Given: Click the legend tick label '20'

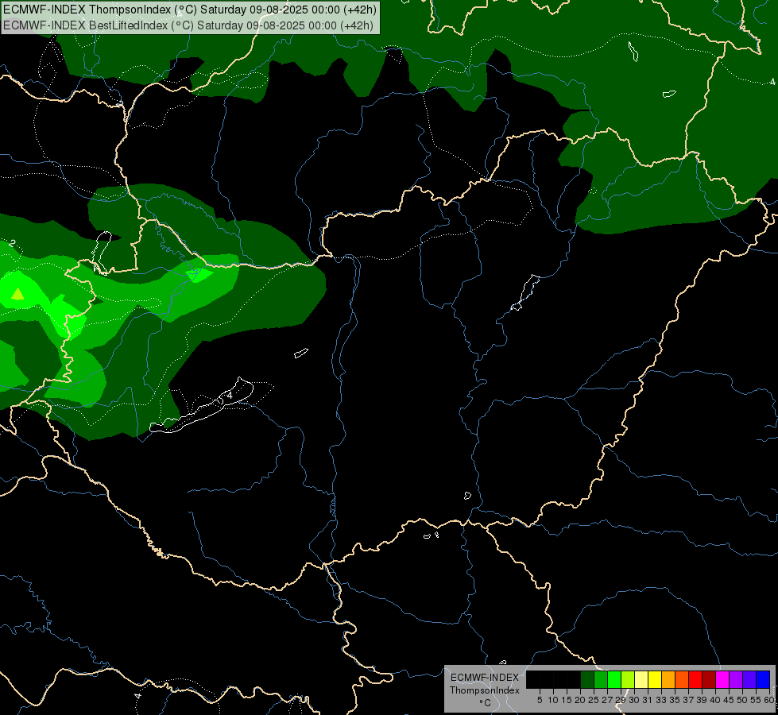Looking at the screenshot, I should (580, 700).
